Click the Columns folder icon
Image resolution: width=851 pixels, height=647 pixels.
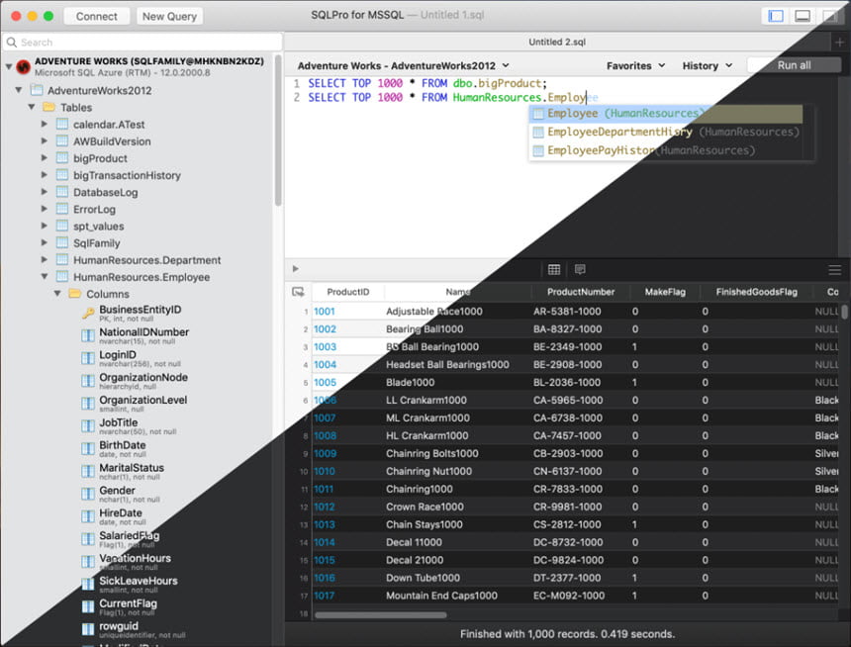(x=75, y=294)
